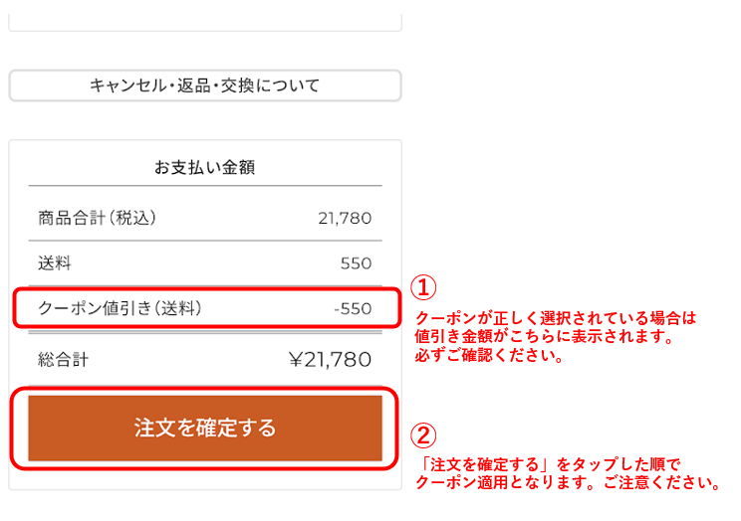
Task: Click the 商品合計(税込) label
Action: 97,218
